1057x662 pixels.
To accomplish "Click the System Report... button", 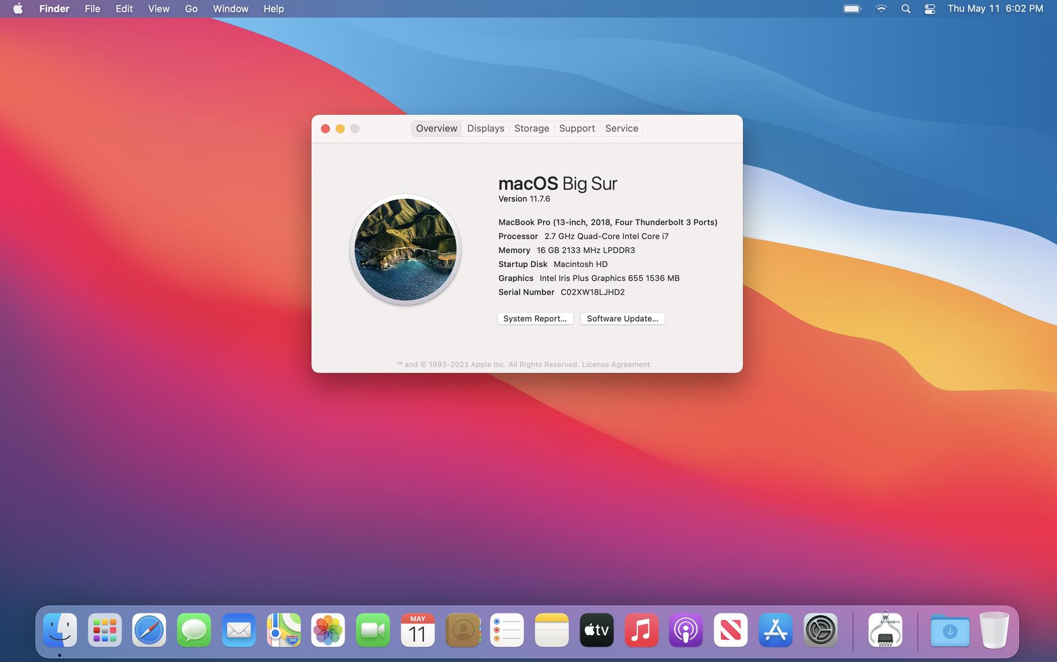I will coord(535,319).
